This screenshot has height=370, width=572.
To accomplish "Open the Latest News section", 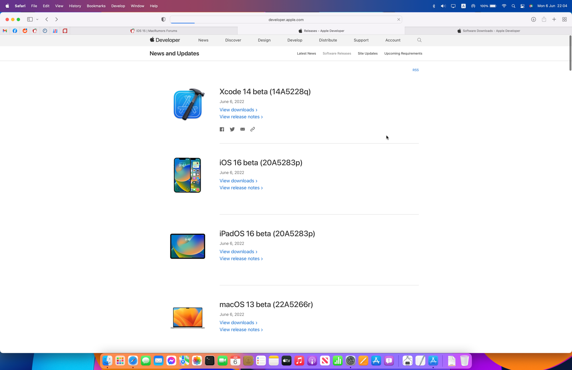I will coord(306,54).
